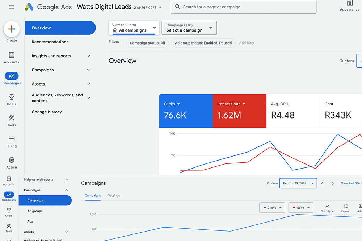Open Clicks metric dropdown on scorecard
Image resolution: width=362 pixels, height=241 pixels.
pos(178,104)
